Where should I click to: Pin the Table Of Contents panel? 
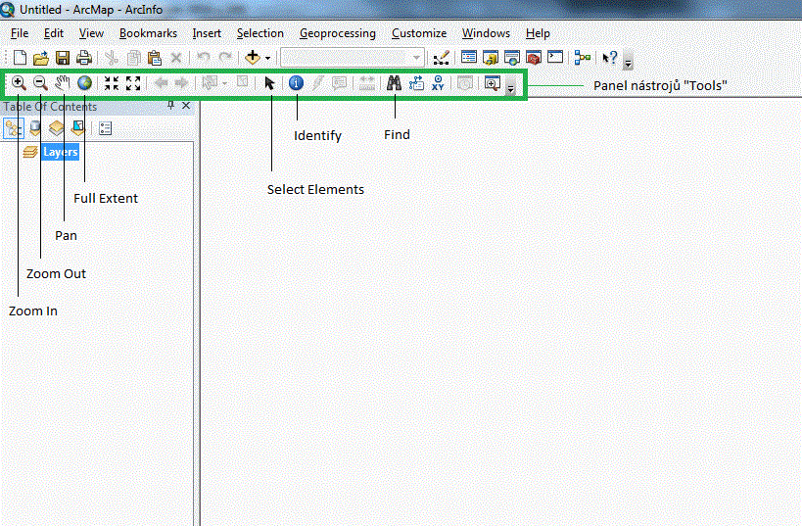170,106
